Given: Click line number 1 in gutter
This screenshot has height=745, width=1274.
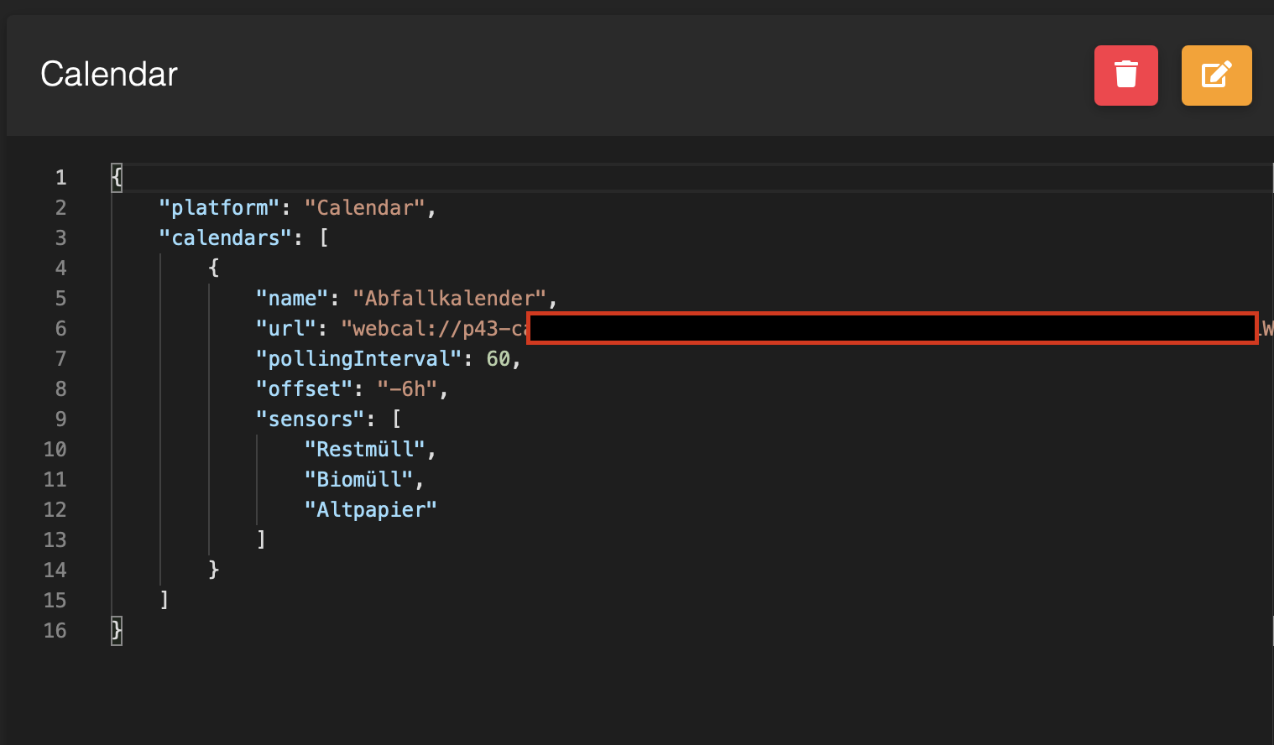Looking at the screenshot, I should tap(60, 178).
